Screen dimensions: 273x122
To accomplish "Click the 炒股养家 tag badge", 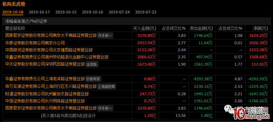I will point(93,79).
